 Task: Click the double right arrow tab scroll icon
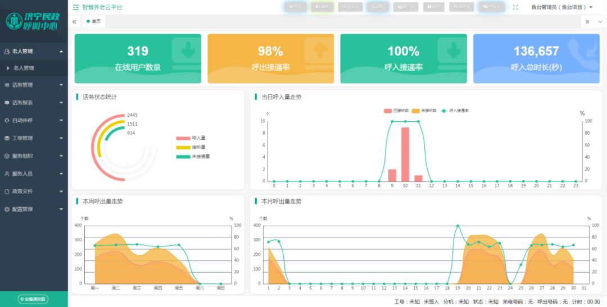pos(587,22)
